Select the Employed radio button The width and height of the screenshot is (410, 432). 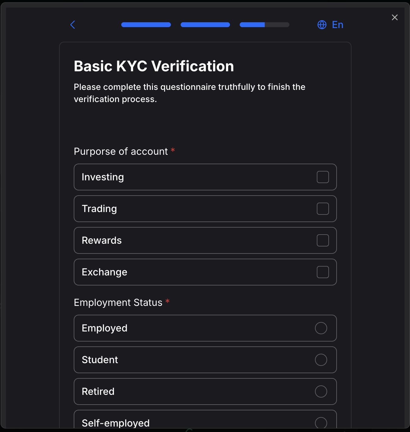pyautogui.click(x=321, y=328)
